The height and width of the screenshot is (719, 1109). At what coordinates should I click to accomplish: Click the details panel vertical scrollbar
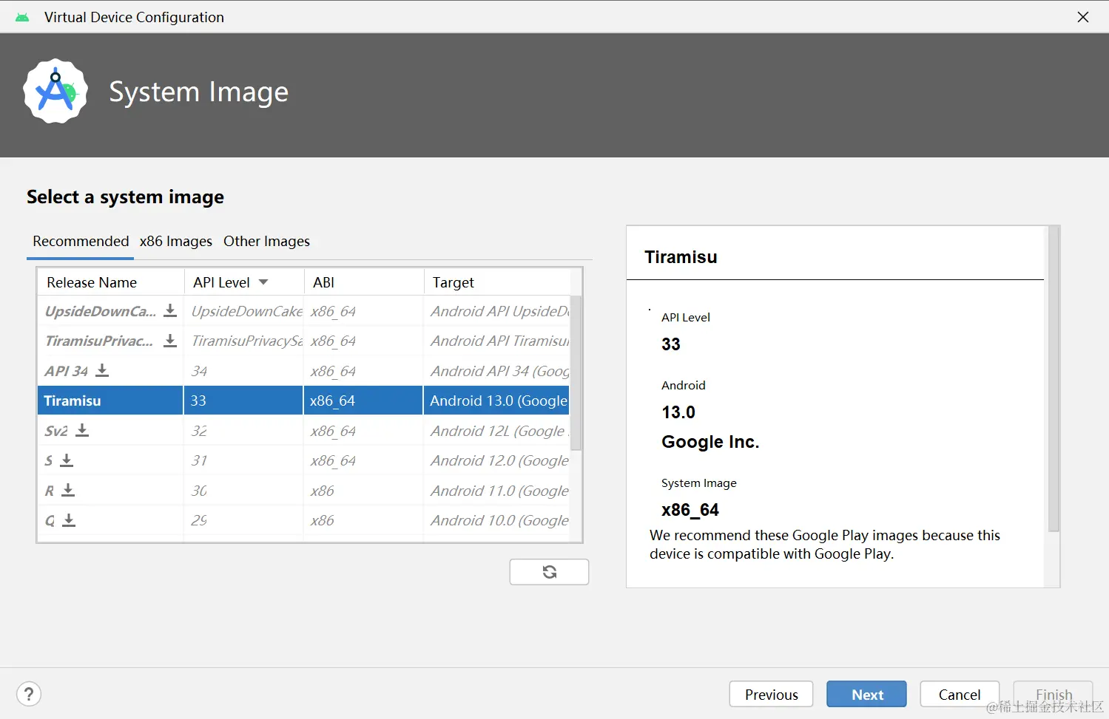[1054, 378]
